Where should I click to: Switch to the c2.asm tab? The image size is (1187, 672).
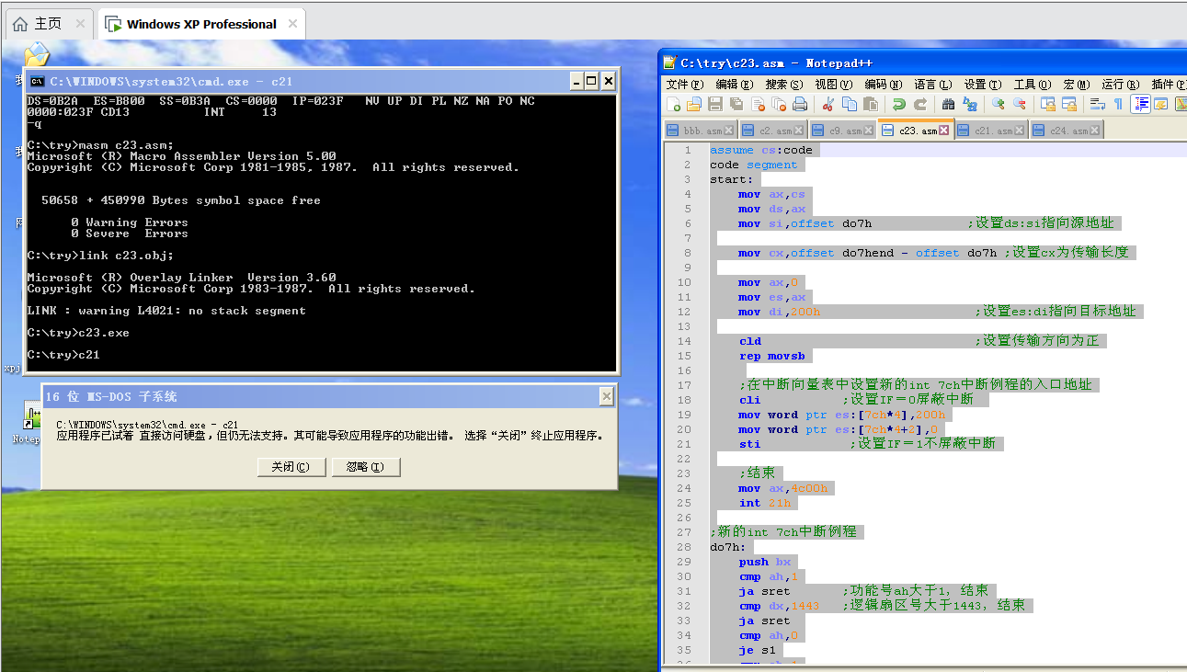point(773,131)
